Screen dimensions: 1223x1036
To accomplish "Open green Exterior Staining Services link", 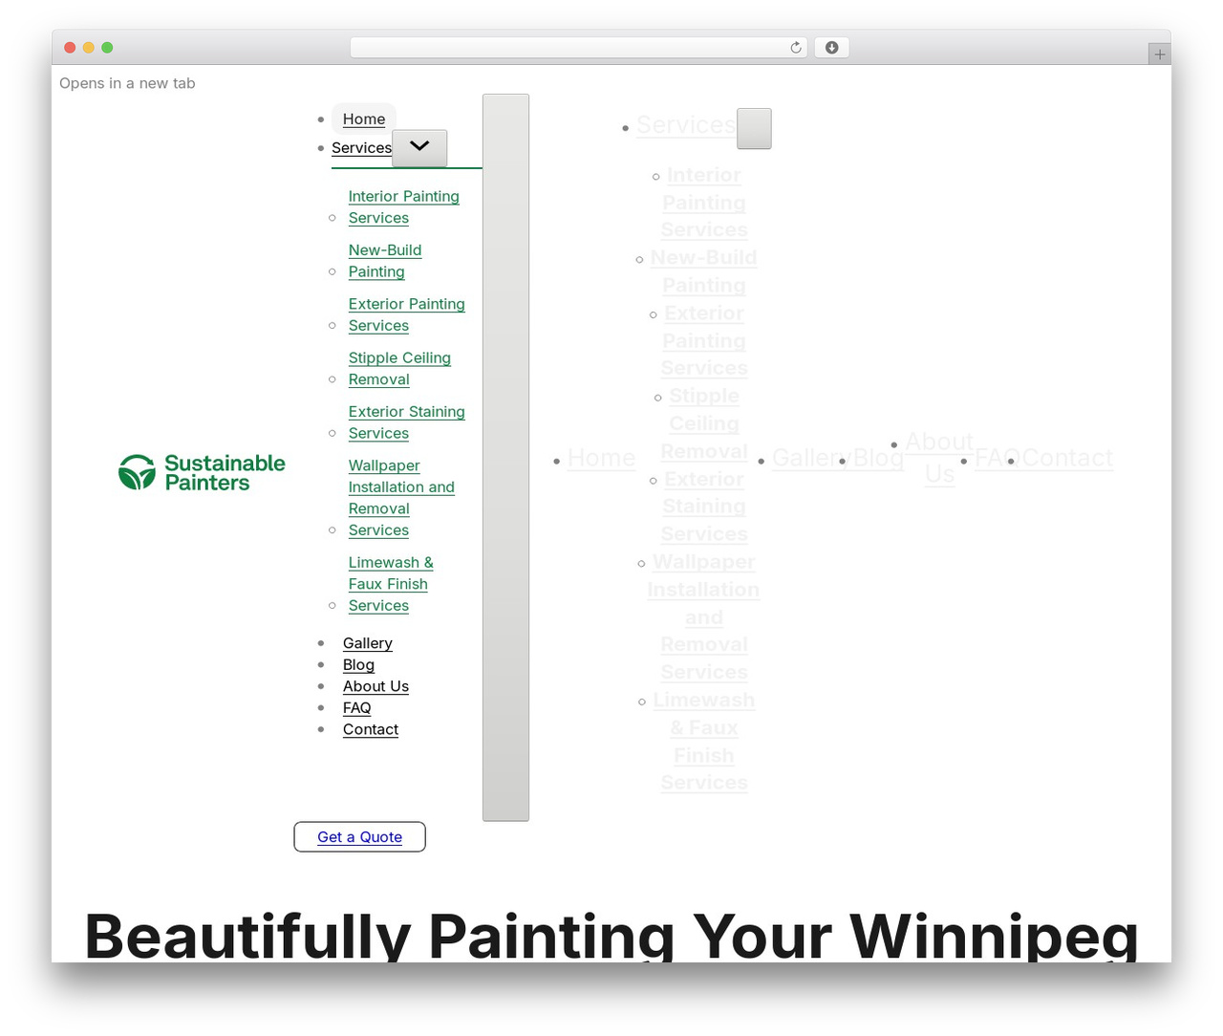I will coord(407,422).
